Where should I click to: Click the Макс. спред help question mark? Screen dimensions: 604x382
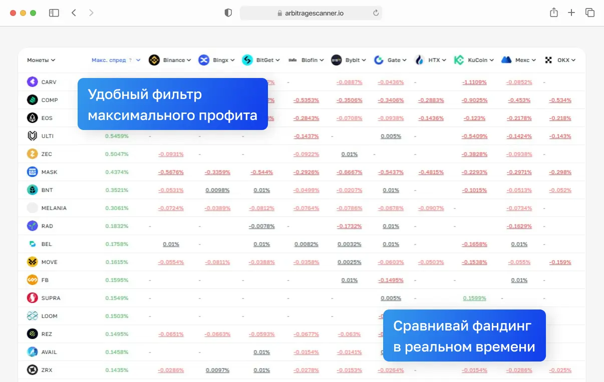click(x=130, y=60)
